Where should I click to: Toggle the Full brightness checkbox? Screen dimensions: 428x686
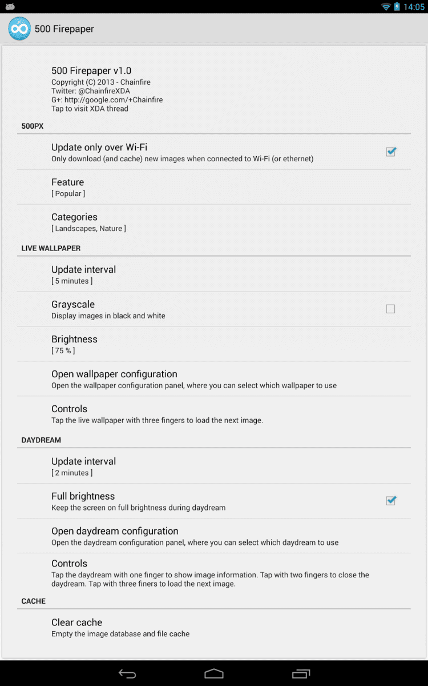click(390, 501)
